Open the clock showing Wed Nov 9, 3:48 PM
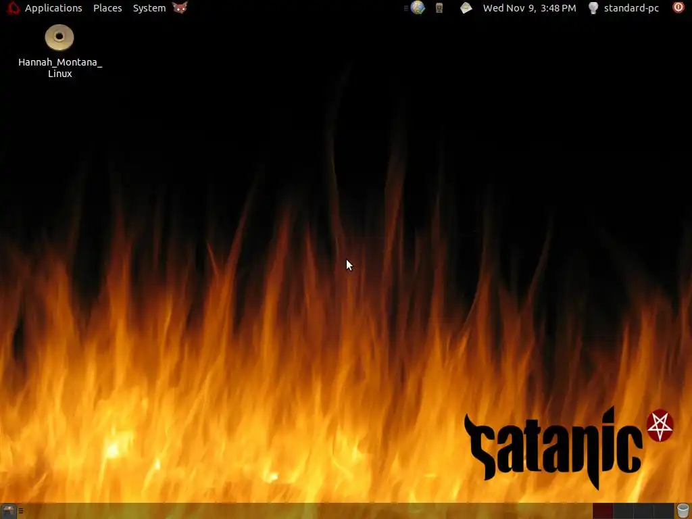692x519 pixels. [530, 8]
